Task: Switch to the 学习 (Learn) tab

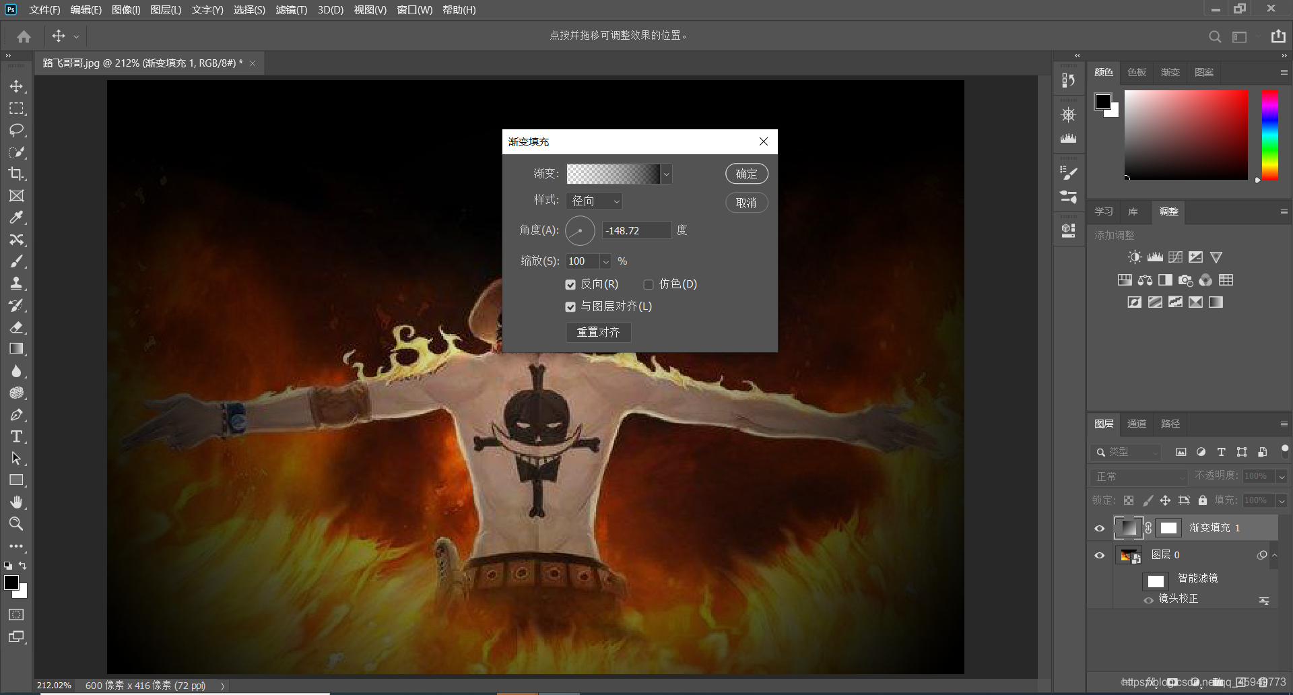Action: (1103, 212)
